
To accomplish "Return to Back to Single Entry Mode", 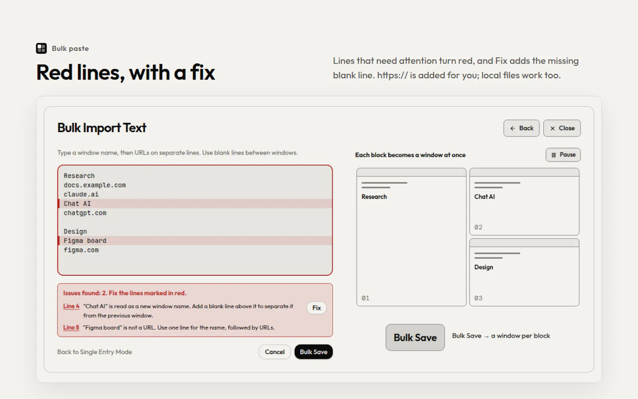I will (x=95, y=352).
